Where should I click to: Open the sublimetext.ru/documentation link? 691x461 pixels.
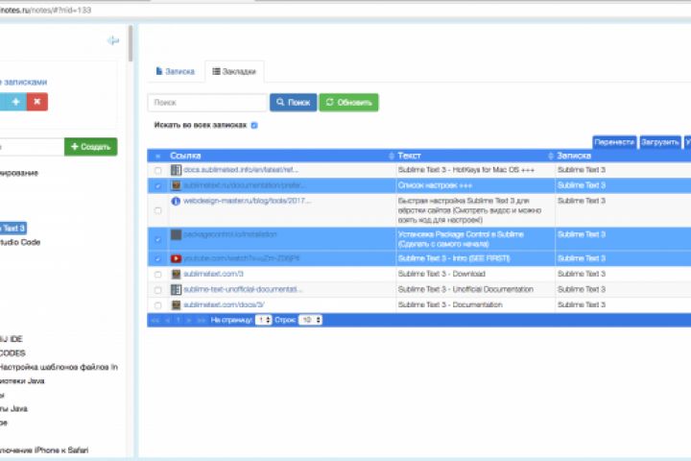pyautogui.click(x=243, y=185)
